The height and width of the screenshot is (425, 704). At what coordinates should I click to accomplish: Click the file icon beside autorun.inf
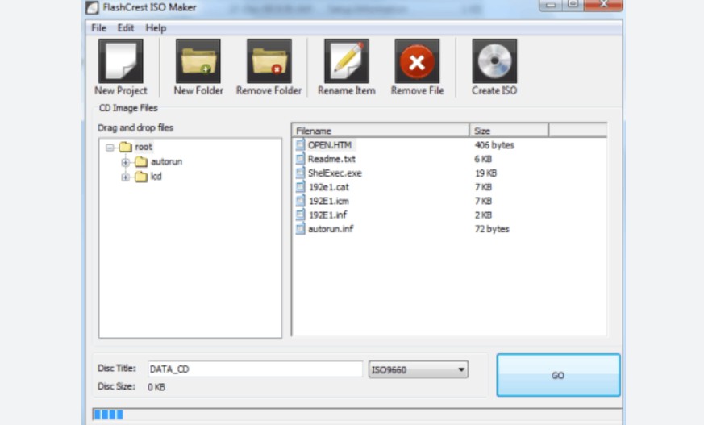click(300, 229)
